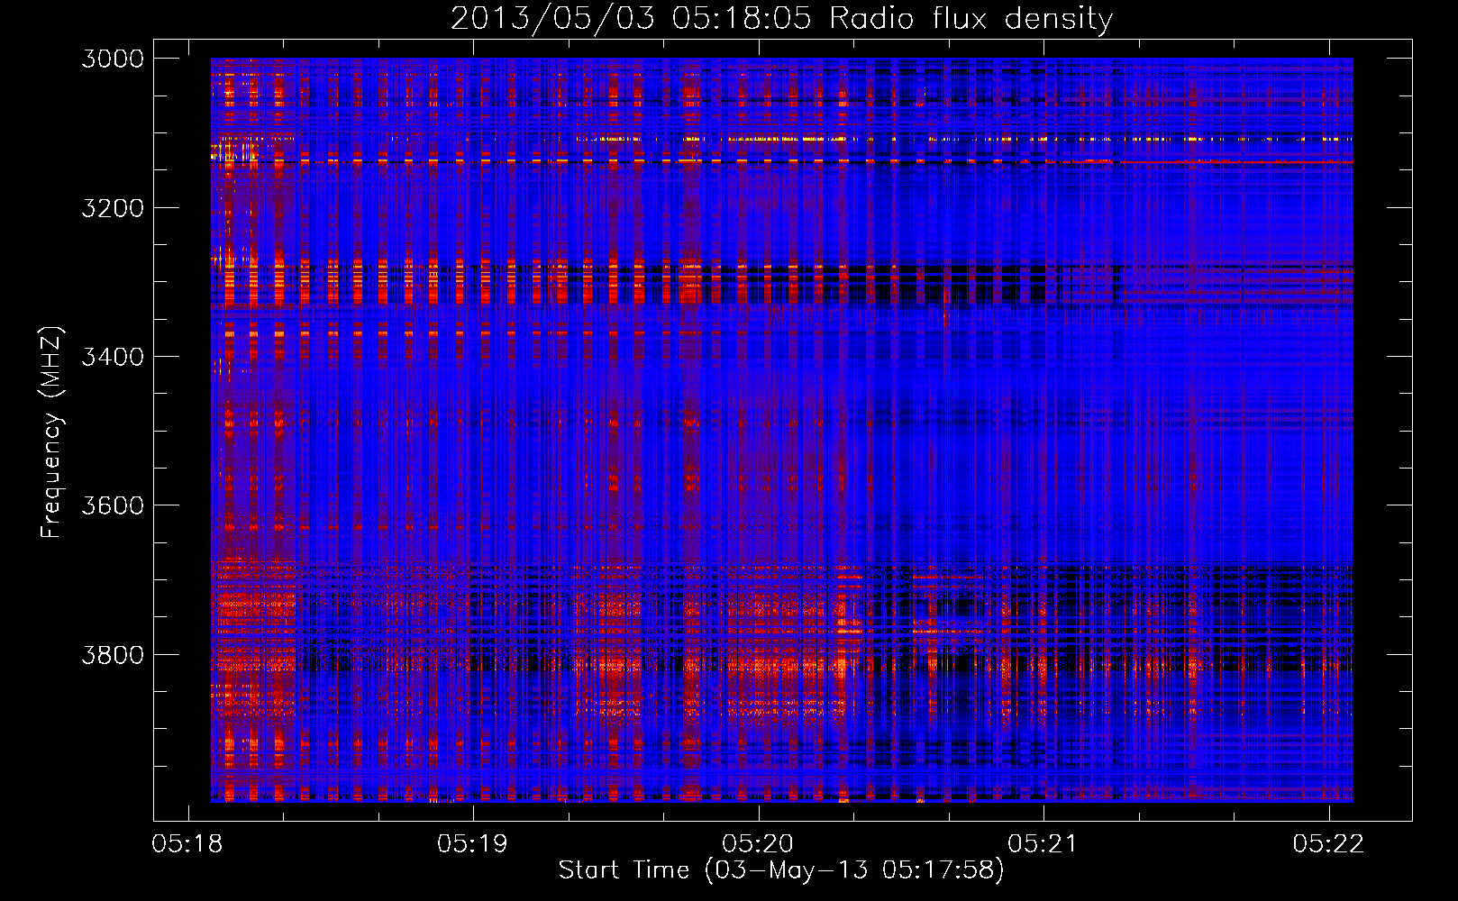Viewport: 1458px width, 901px height.
Task: Click the 05:21 time tick label
Action: (x=1043, y=843)
